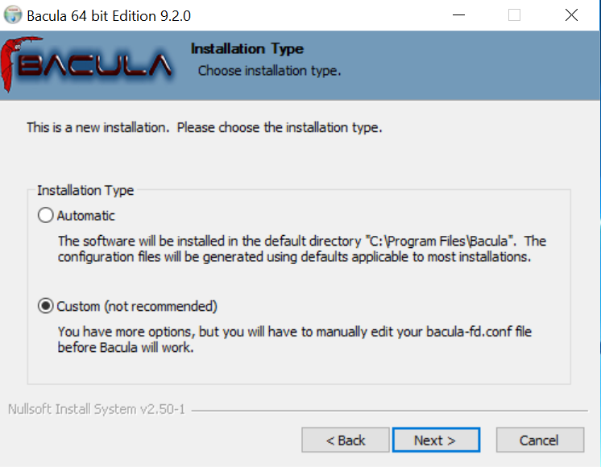Click the Installation Type header title
601x467 pixels.
(247, 49)
